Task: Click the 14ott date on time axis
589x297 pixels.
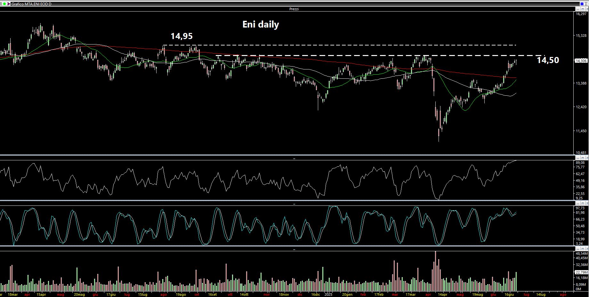Action: point(244,294)
